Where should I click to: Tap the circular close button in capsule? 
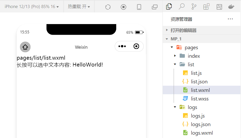(136, 46)
